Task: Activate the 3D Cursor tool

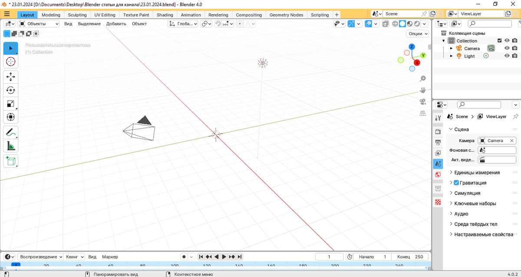Action: tap(11, 62)
